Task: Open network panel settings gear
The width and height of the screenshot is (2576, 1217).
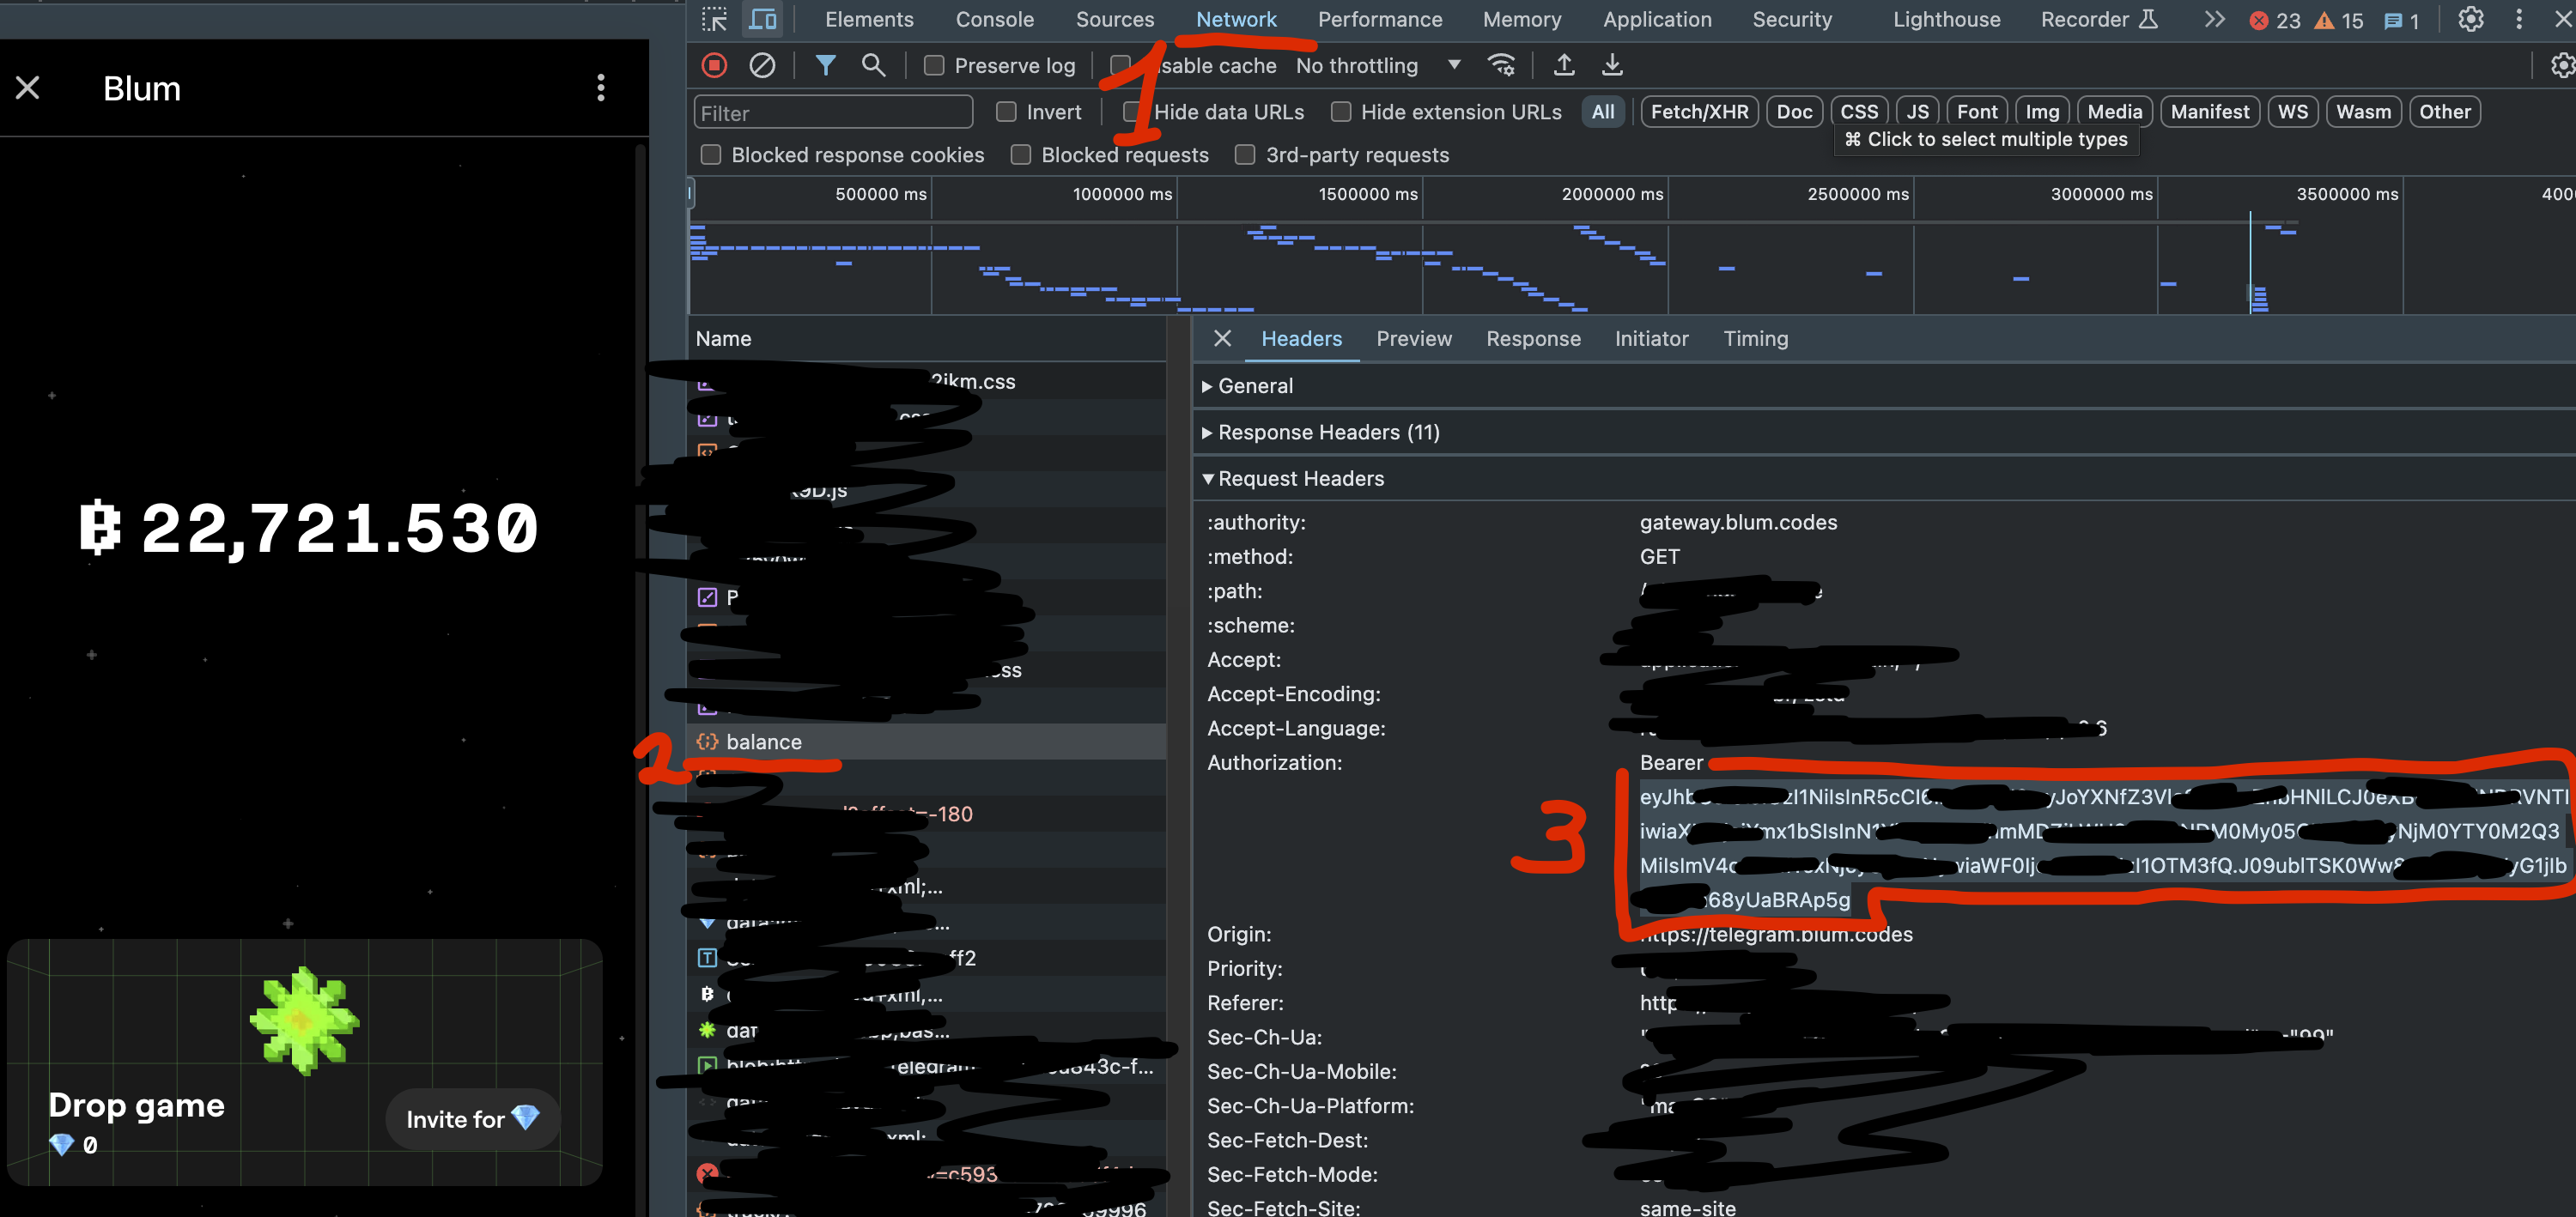Action: pyautogui.click(x=2562, y=65)
